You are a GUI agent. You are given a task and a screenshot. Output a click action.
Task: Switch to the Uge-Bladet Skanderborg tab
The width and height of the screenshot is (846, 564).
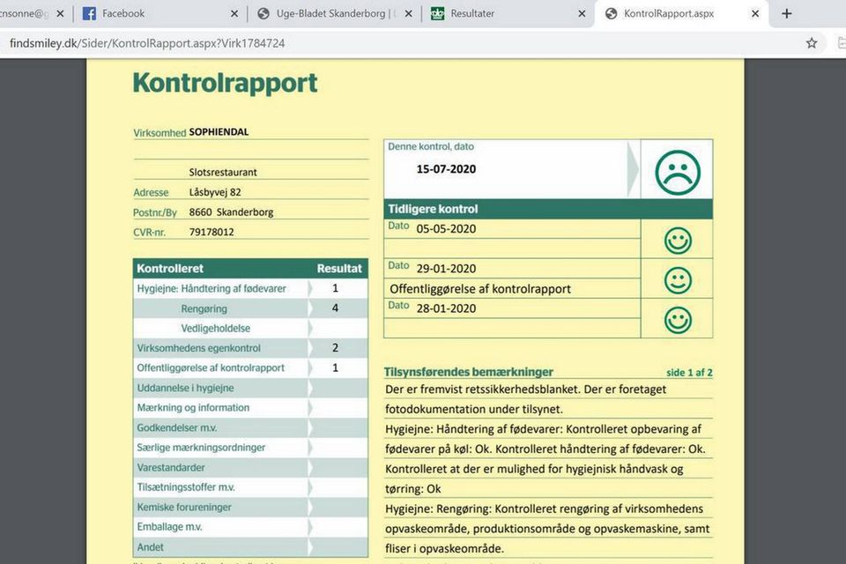(335, 13)
